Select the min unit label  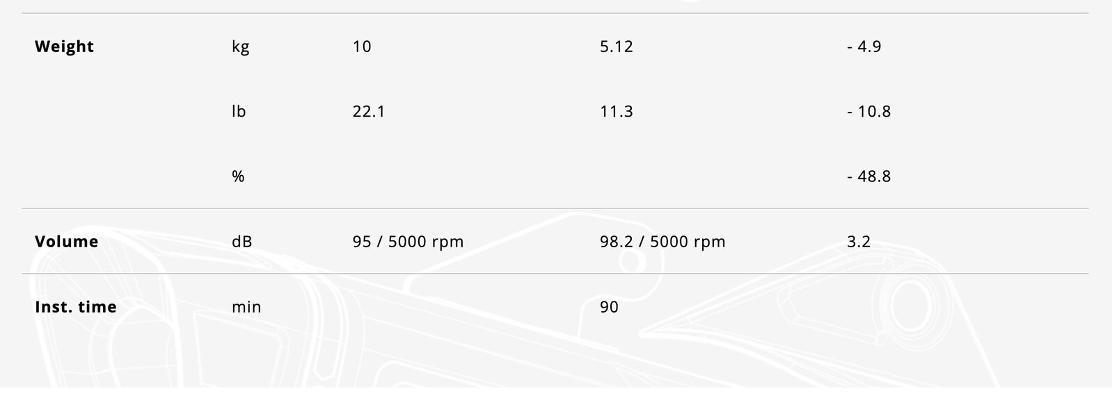pos(246,307)
